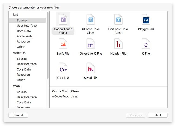Image resolution: width=176 pixels, height=127 pixels.
Task: Select Core Data under iOS
Action: (24, 31)
